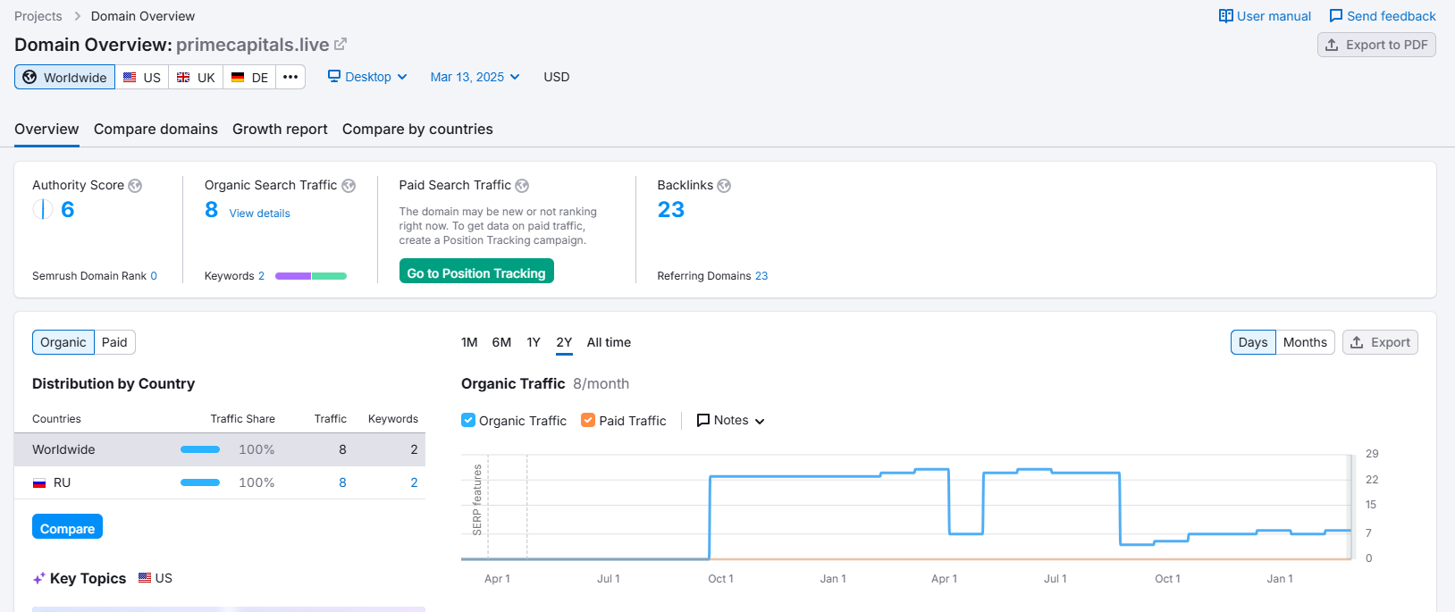This screenshot has width=1455, height=612.
Task: Switch to the Overview tab
Action: tap(46, 129)
